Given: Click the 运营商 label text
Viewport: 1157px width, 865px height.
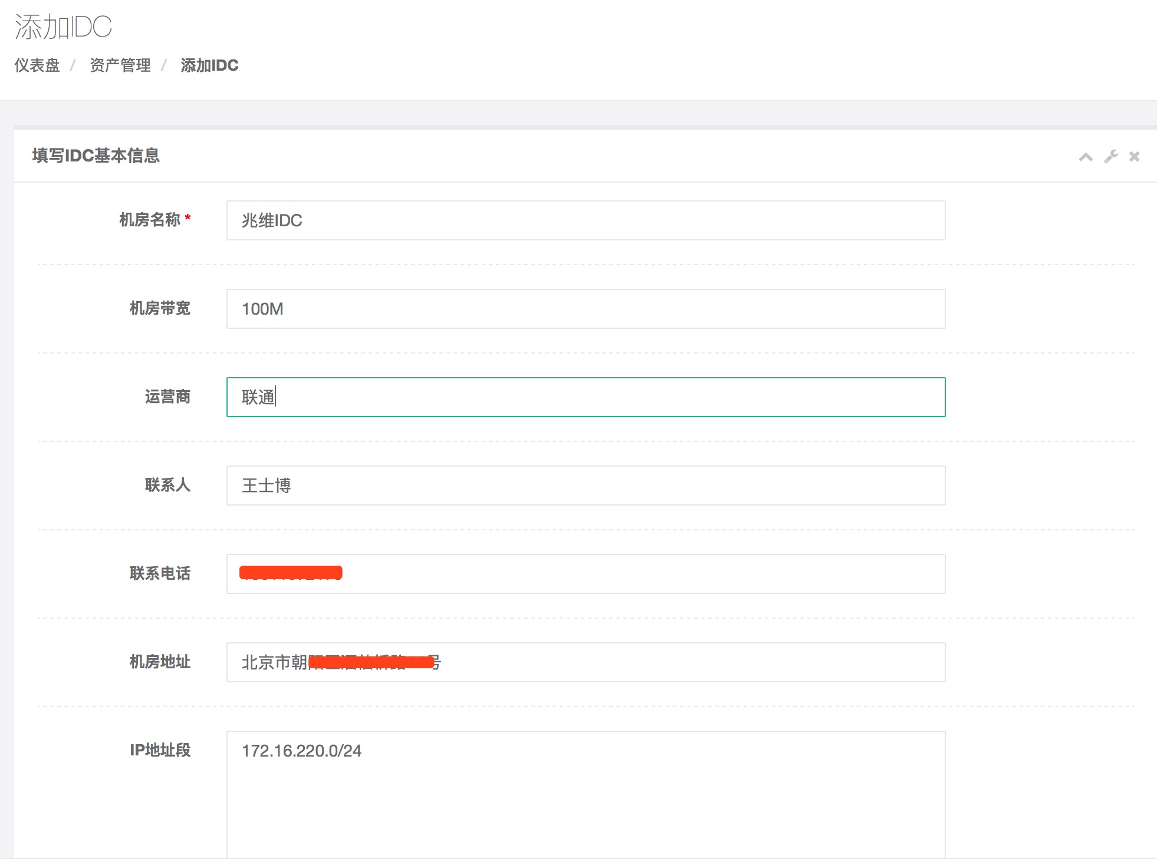Looking at the screenshot, I should [x=167, y=397].
